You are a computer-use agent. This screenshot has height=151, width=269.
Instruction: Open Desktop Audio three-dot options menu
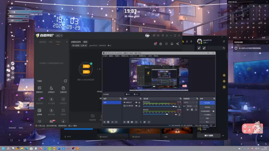(180, 114)
